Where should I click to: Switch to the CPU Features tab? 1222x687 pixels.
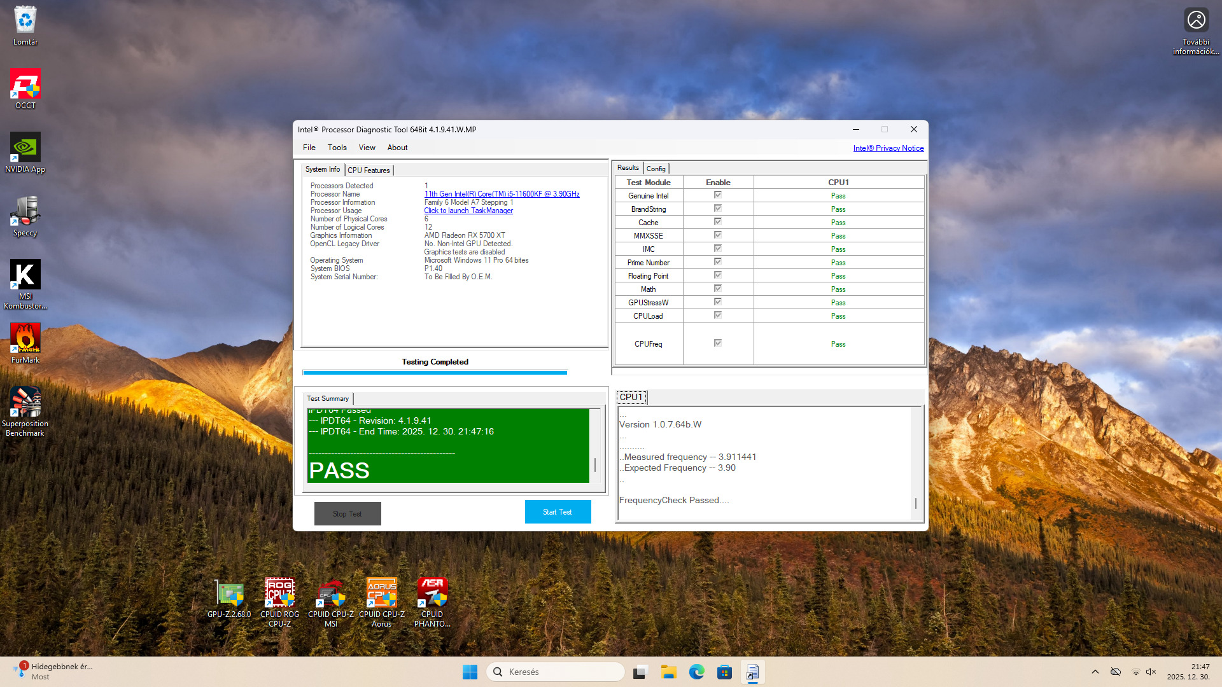click(x=369, y=170)
